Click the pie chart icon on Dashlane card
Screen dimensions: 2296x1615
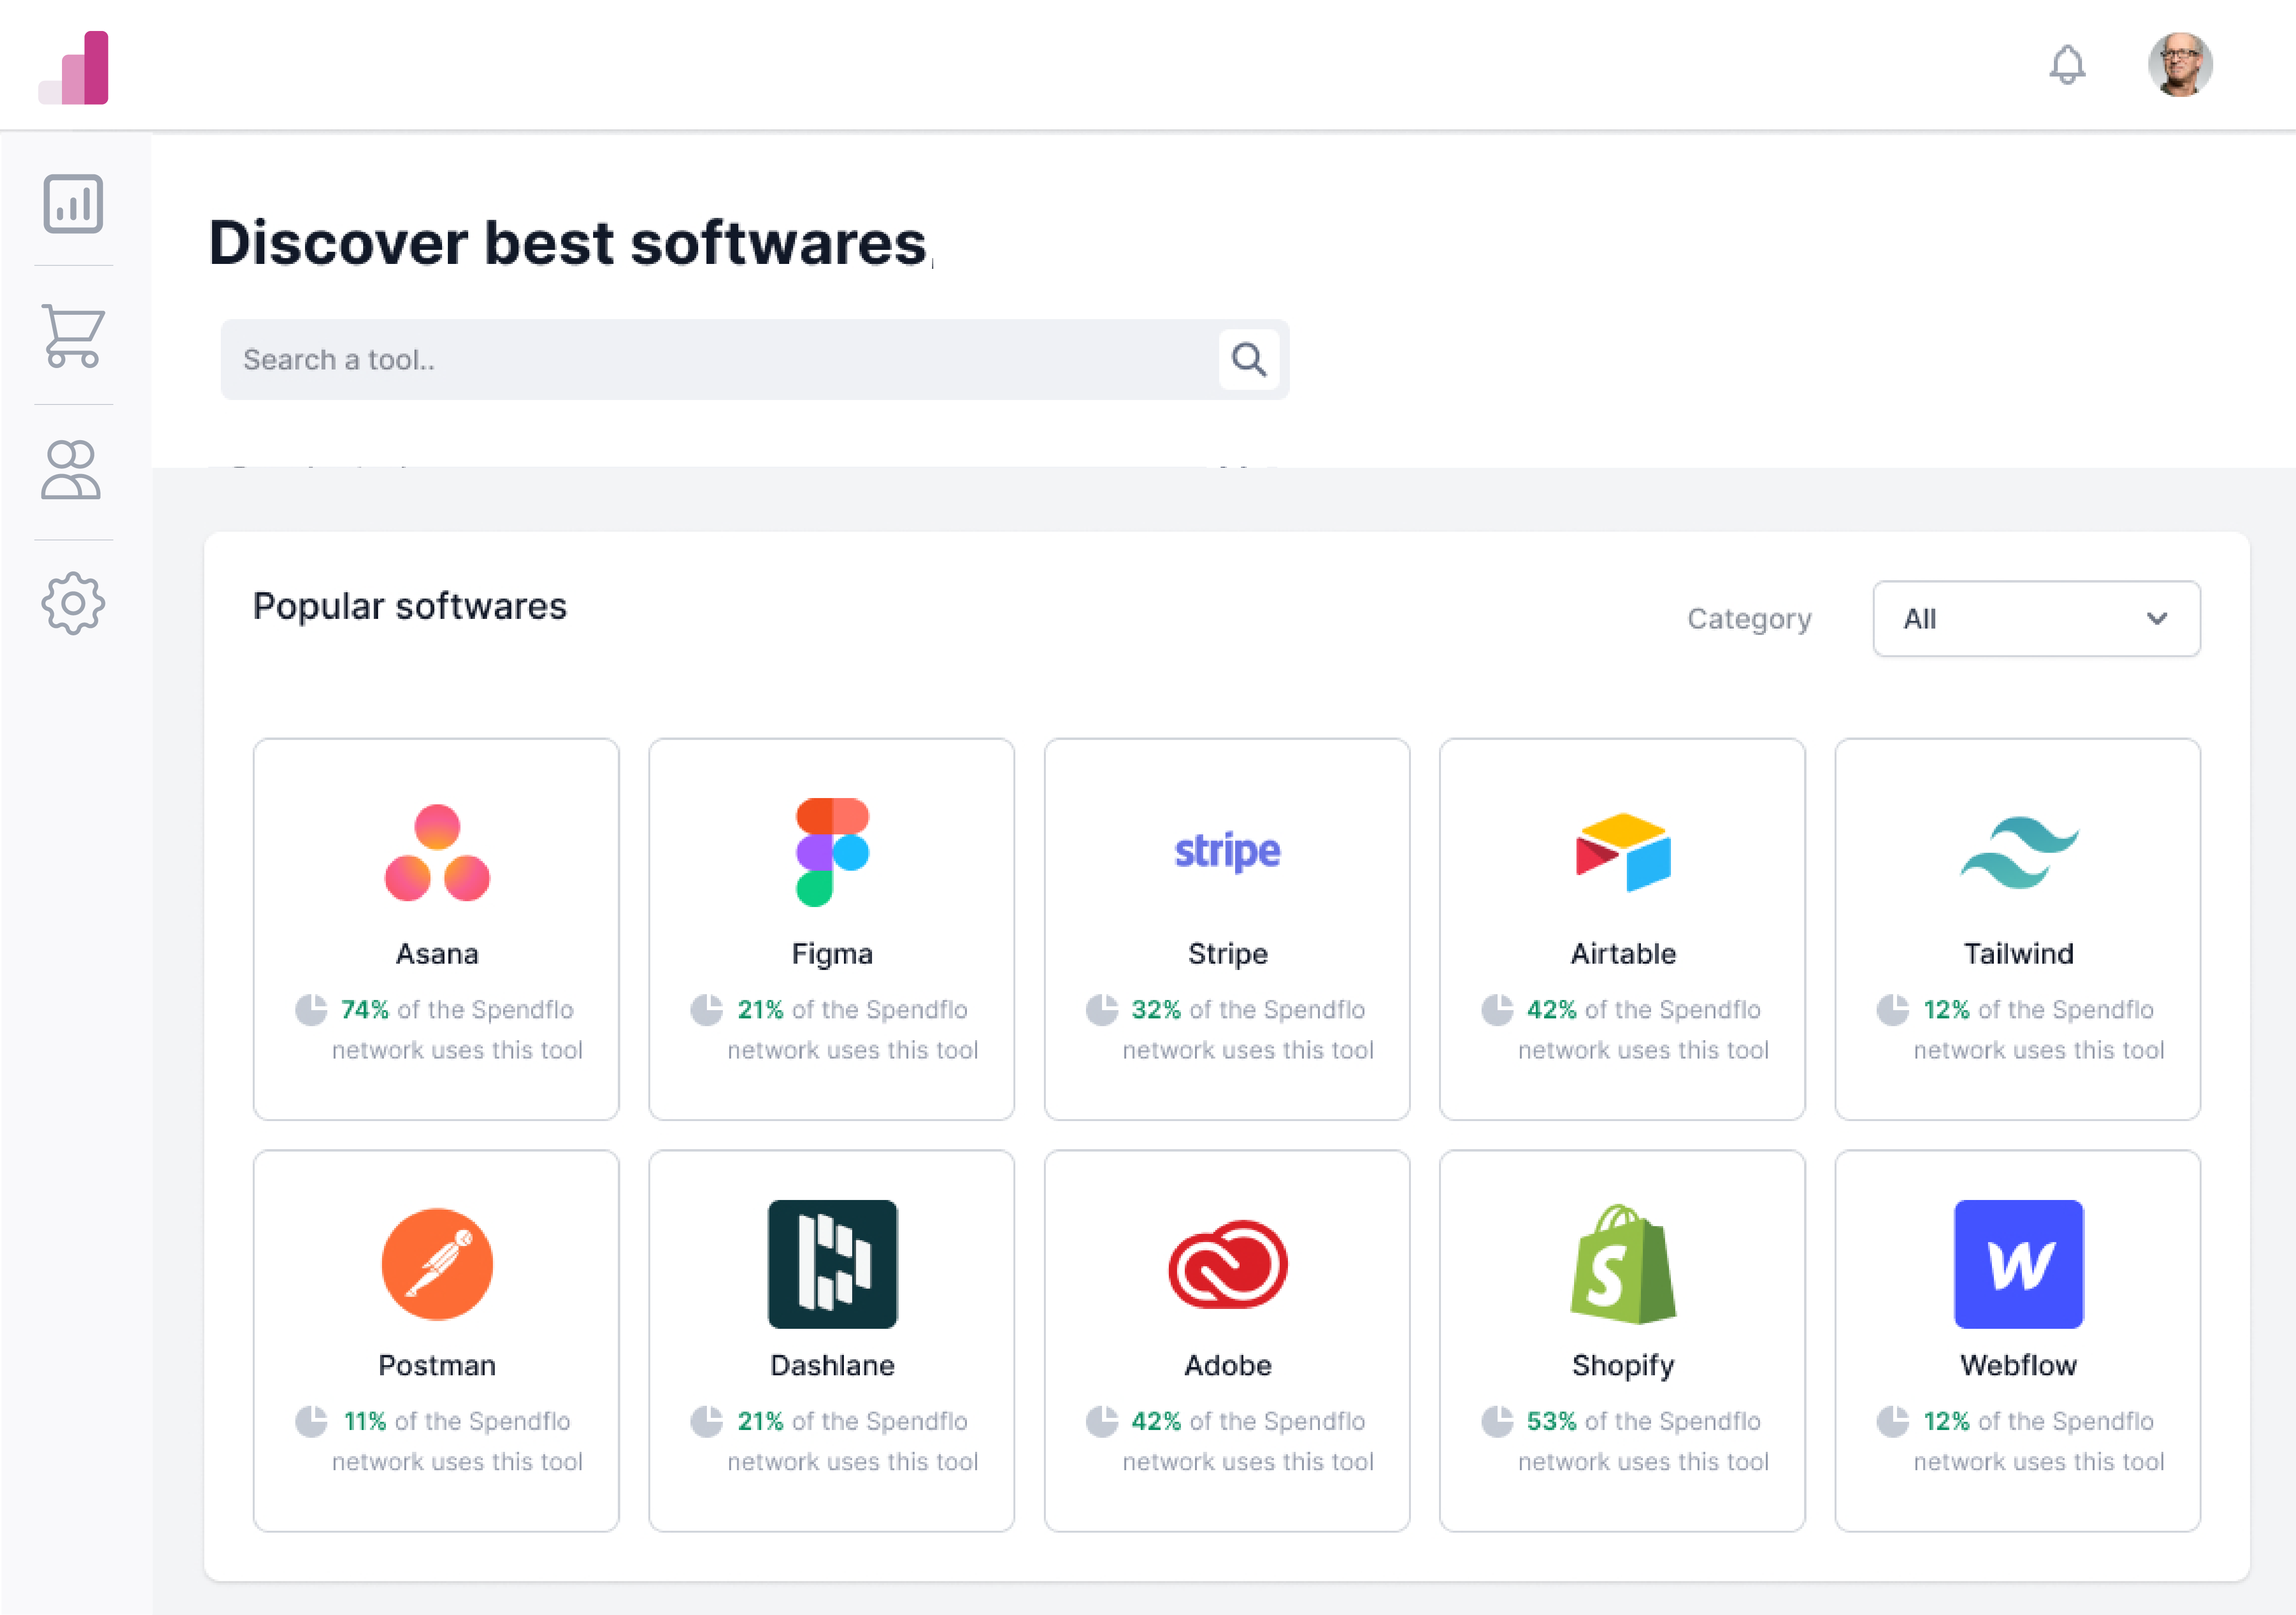pos(706,1421)
